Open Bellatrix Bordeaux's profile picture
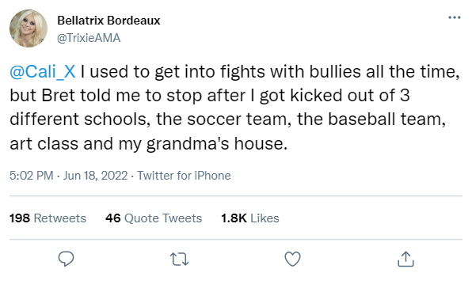Image resolution: width=472 pixels, height=288 pixels. point(29,28)
